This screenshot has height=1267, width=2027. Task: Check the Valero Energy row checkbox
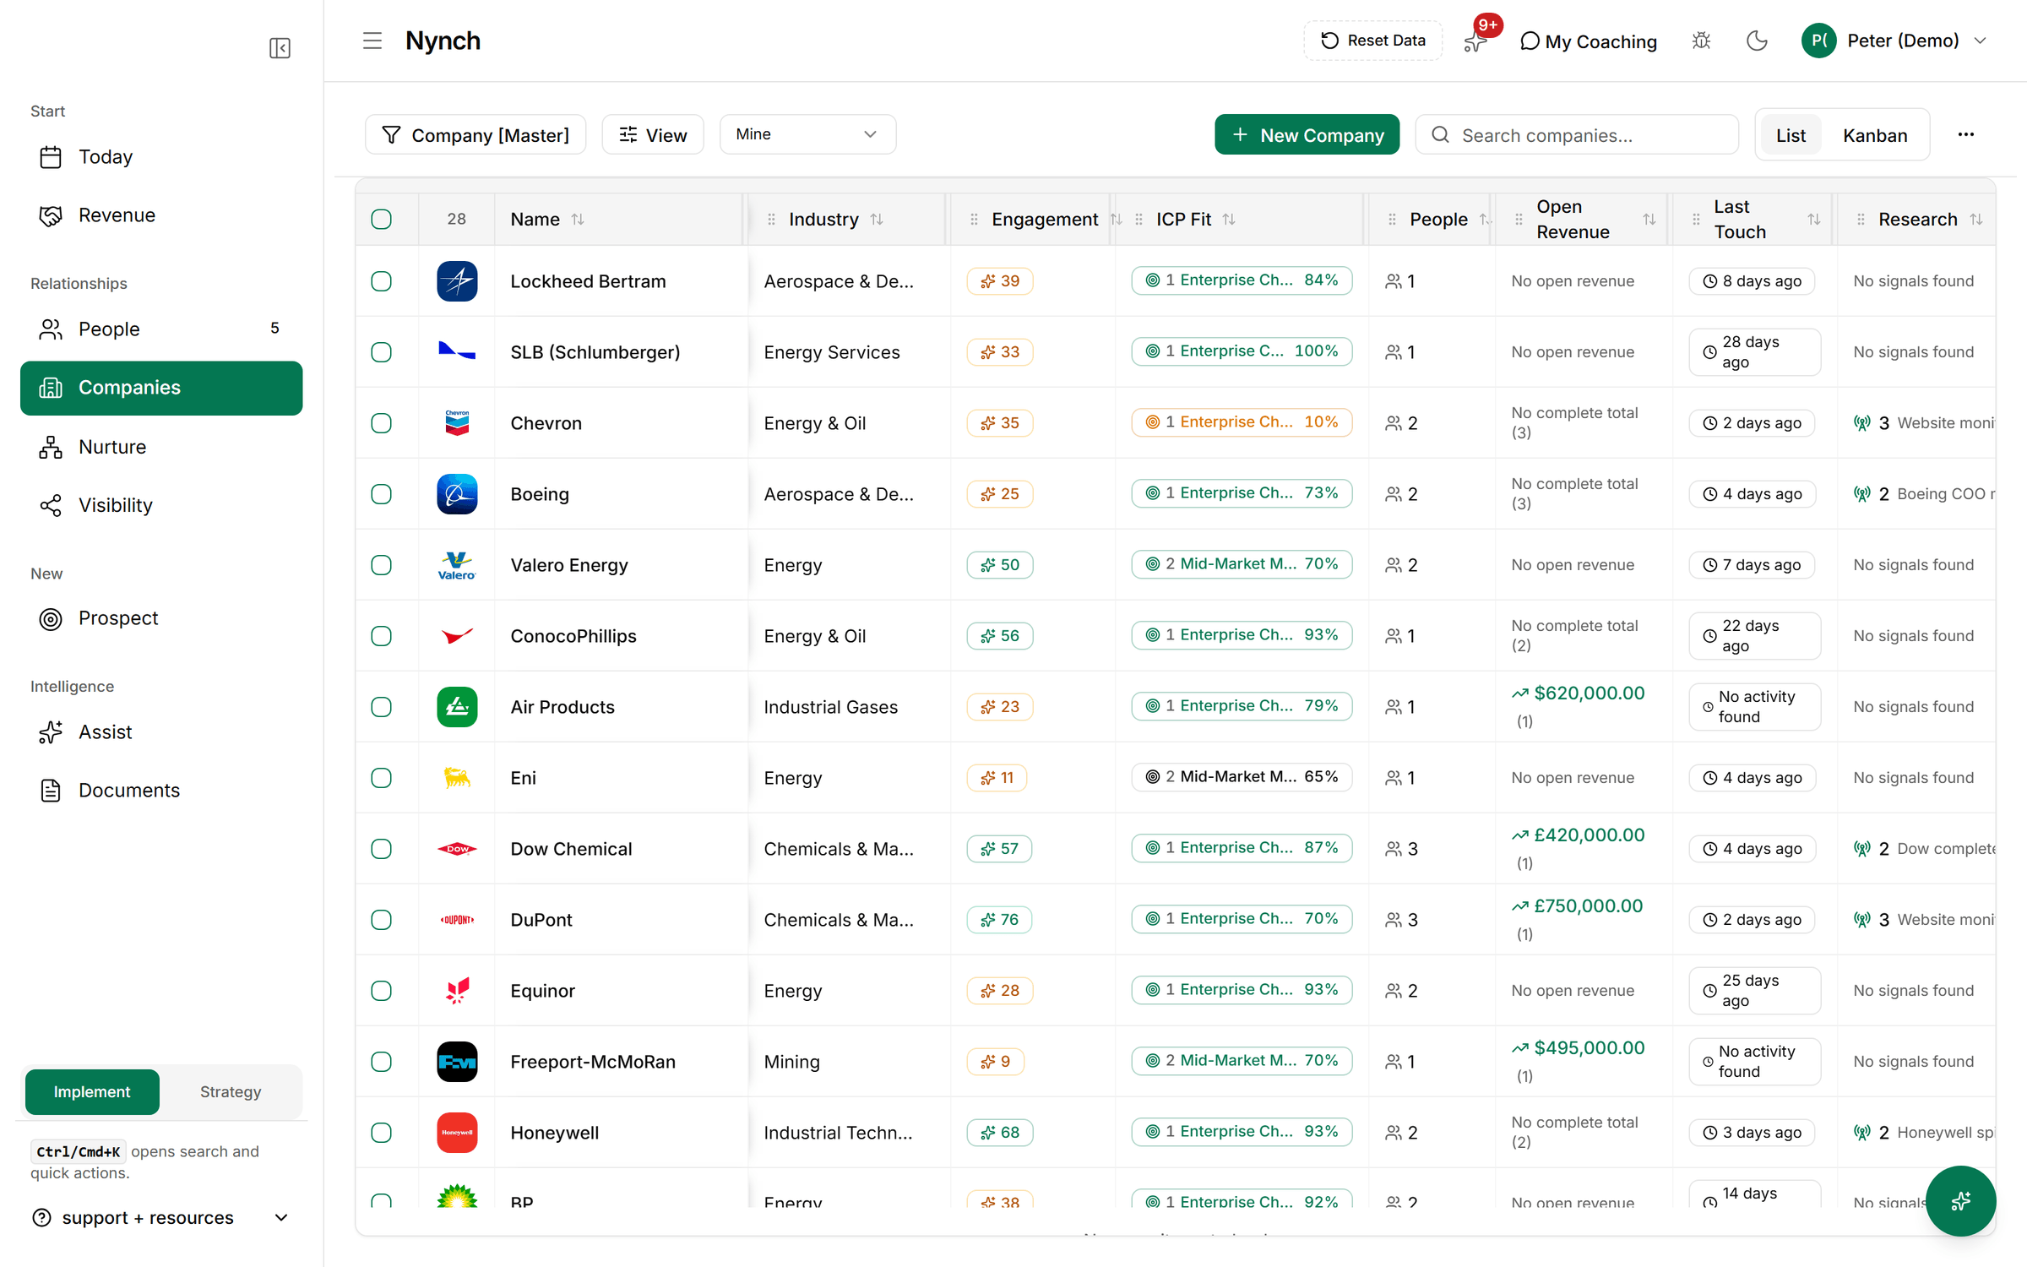coord(382,565)
